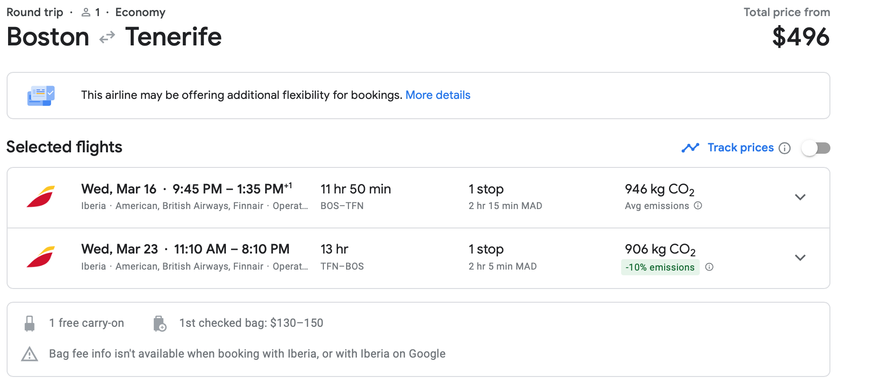
Task: Click the checked bag fee icon
Action: click(x=160, y=324)
